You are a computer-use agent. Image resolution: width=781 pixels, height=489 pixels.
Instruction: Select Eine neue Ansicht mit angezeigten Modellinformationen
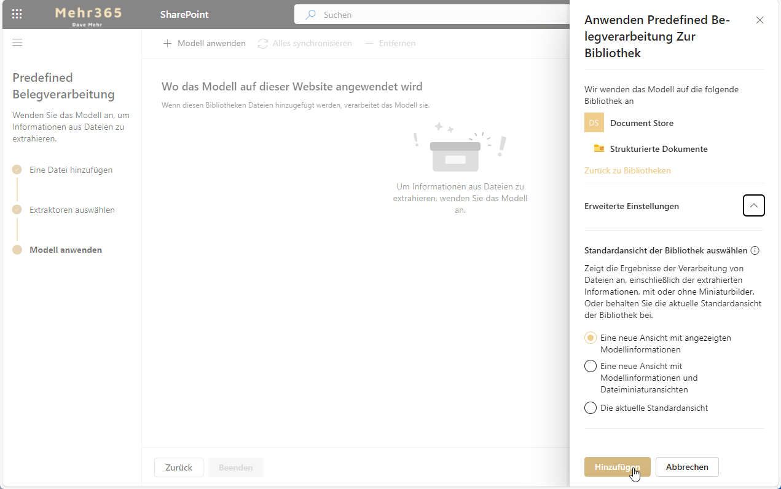pos(591,338)
